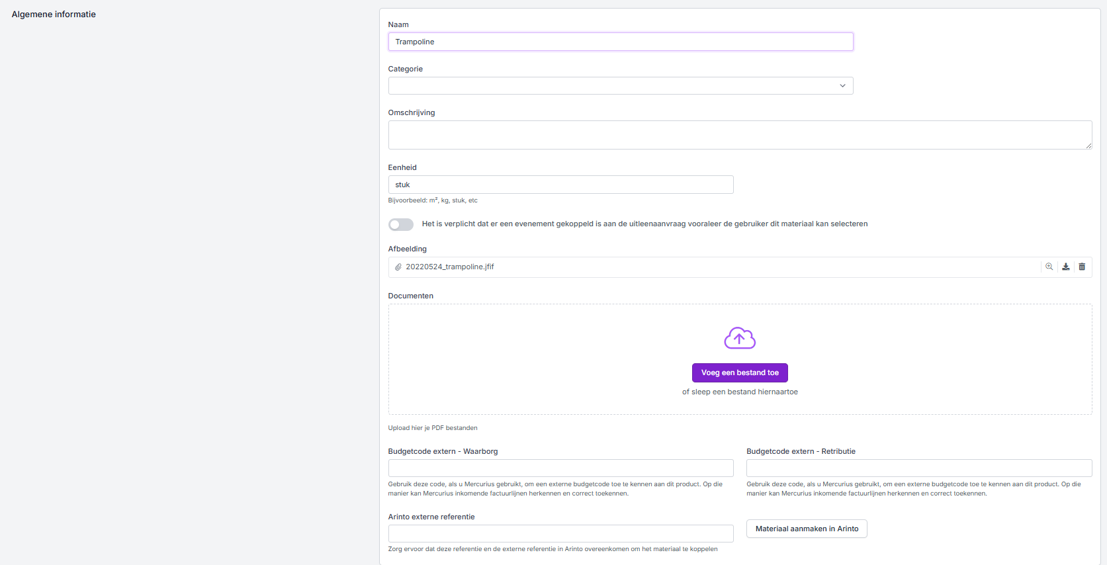Click the Budgetcode extern - Waarborg input
The height and width of the screenshot is (565, 1107).
click(x=560, y=468)
